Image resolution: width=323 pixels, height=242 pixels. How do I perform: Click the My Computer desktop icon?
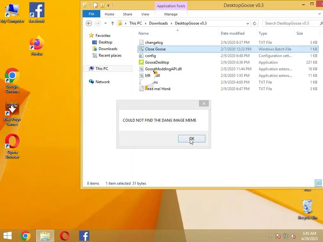pyautogui.click(x=12, y=13)
